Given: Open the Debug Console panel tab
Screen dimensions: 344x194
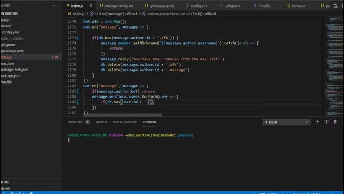Looking at the screenshot, I should pyautogui.click(x=125, y=122).
